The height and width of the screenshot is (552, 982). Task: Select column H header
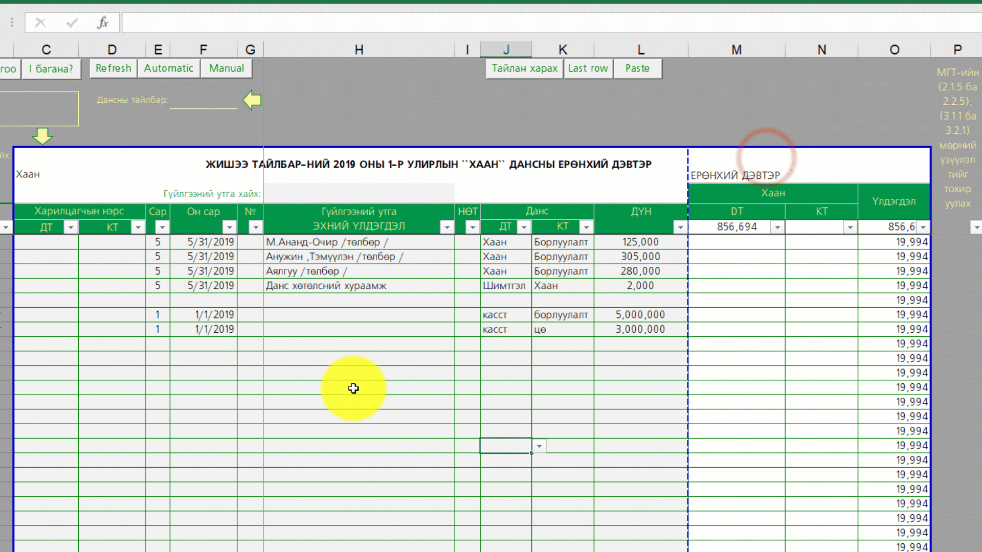(x=359, y=50)
